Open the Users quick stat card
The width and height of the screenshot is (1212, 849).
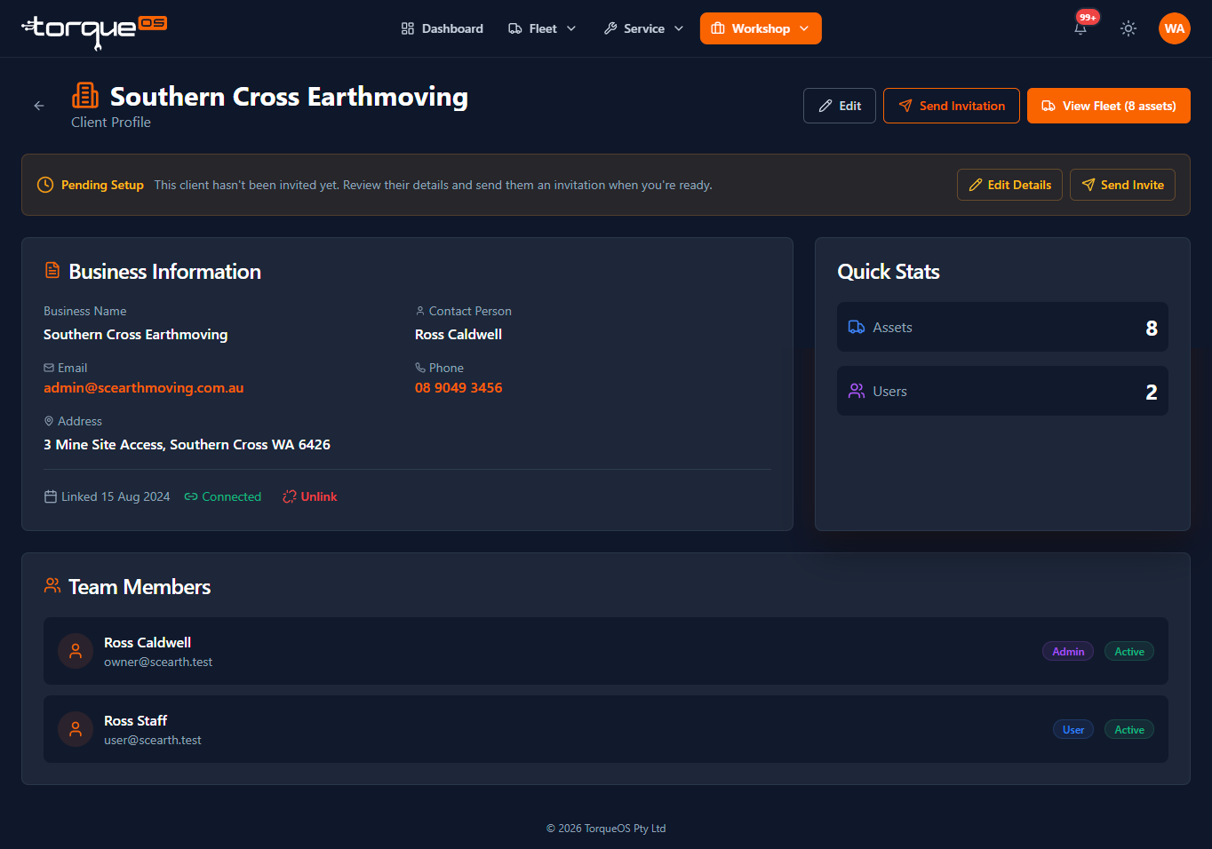(1002, 391)
